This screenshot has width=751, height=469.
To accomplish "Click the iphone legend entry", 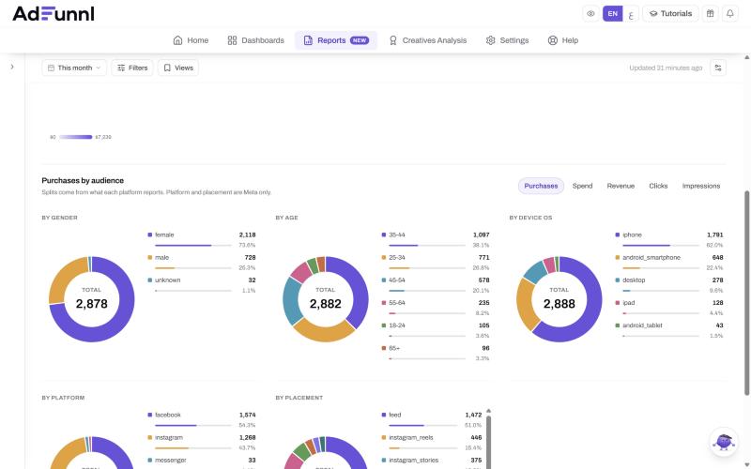I will (x=669, y=239).
